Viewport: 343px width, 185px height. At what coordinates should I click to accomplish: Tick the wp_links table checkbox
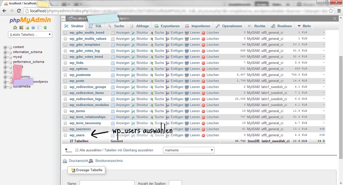coord(65,63)
